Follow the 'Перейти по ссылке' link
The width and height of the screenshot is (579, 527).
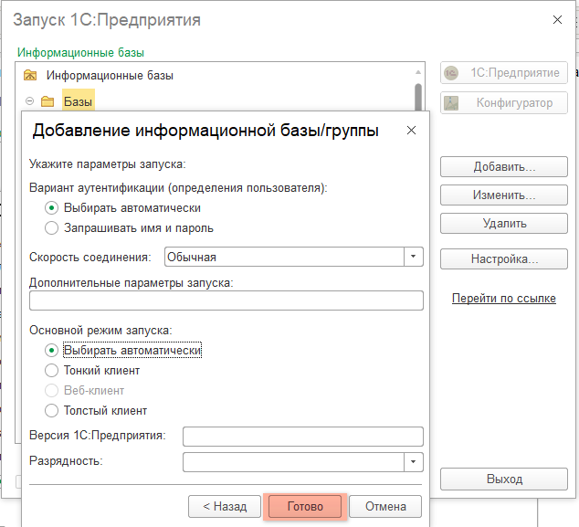tap(504, 298)
